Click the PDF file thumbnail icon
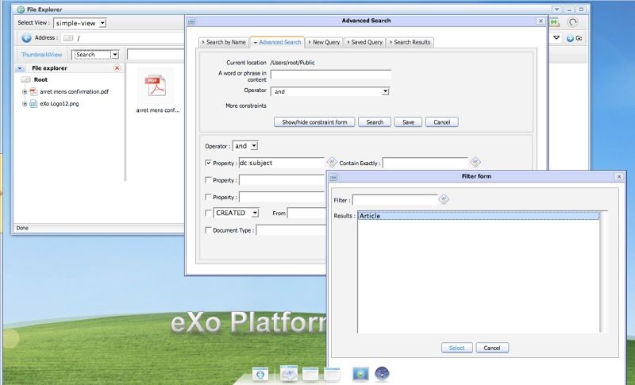The width and height of the screenshot is (635, 385). coord(156,86)
